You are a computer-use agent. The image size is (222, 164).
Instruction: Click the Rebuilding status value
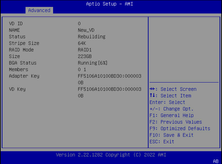[x=91, y=37]
